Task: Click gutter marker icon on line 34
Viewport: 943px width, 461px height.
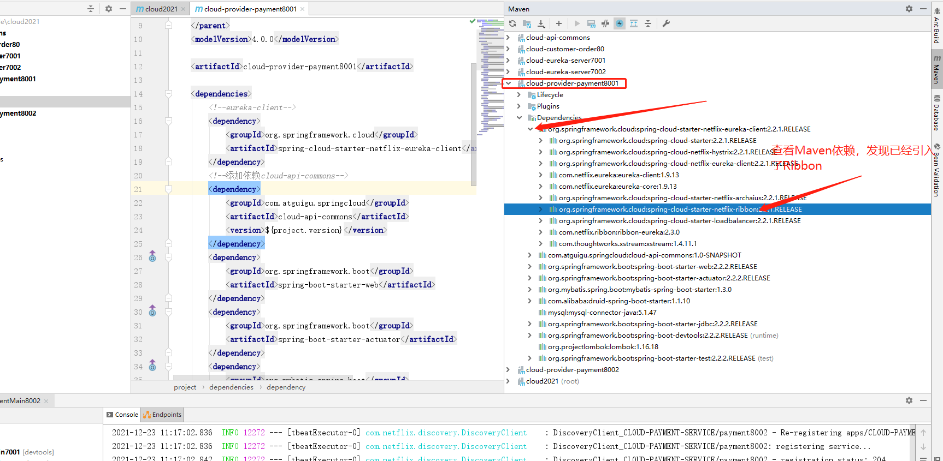Action: 152,366
